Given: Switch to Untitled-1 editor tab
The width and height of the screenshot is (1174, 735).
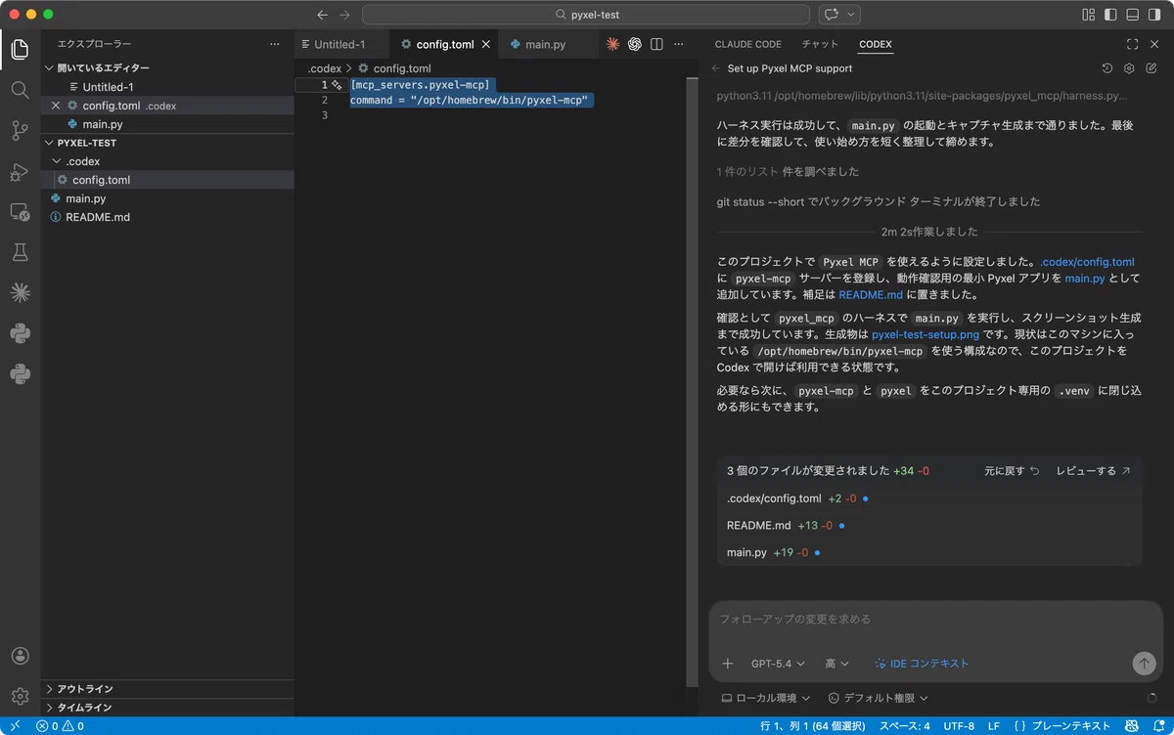Looking at the screenshot, I should [341, 44].
